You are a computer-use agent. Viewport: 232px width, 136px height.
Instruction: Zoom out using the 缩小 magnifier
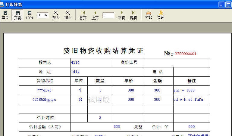coord(68,15)
